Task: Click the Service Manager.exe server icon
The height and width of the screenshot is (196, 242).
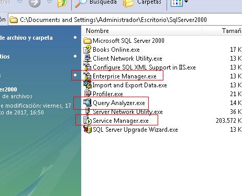Action: 87,120
